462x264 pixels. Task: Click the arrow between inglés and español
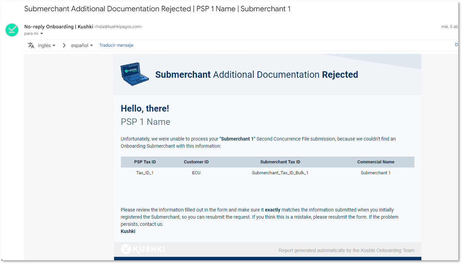(64, 45)
